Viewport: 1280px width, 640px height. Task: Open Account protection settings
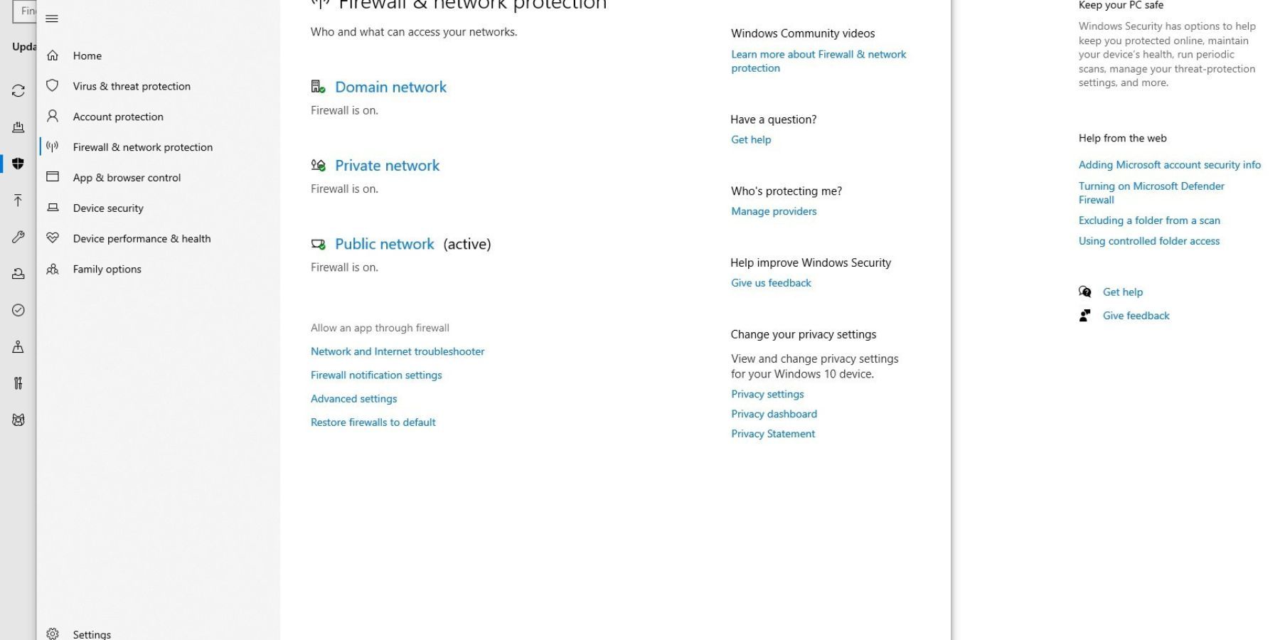[x=118, y=116]
